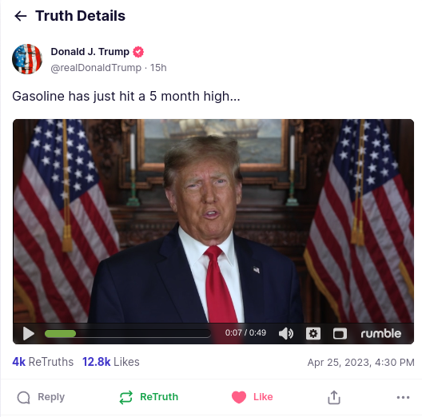This screenshot has width=422, height=417.
Task: Click the Donald J. Trump display name
Action: [x=90, y=52]
